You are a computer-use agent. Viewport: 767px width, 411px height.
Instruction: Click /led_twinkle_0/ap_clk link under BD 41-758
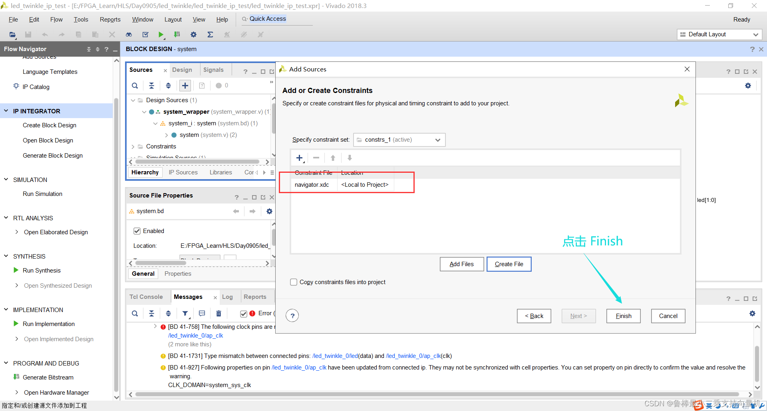point(195,336)
